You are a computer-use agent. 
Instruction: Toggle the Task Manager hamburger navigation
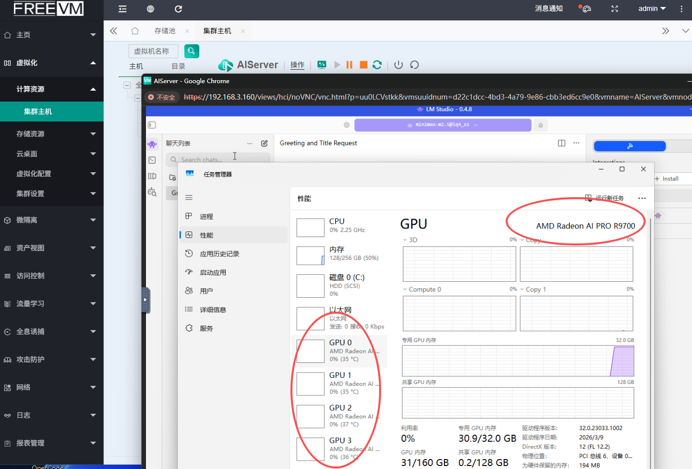[x=189, y=198]
